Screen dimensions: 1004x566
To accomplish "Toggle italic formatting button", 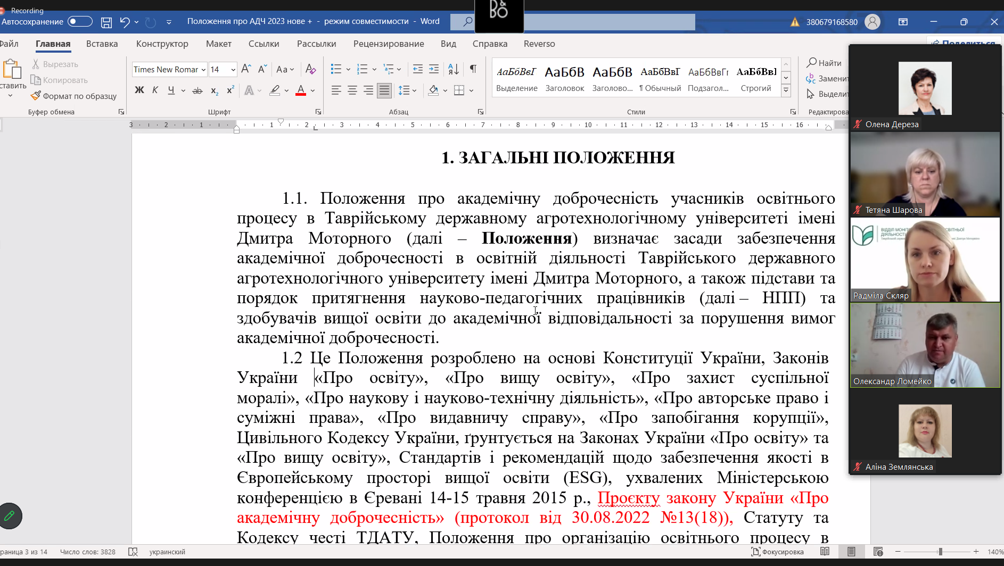I will tap(155, 90).
